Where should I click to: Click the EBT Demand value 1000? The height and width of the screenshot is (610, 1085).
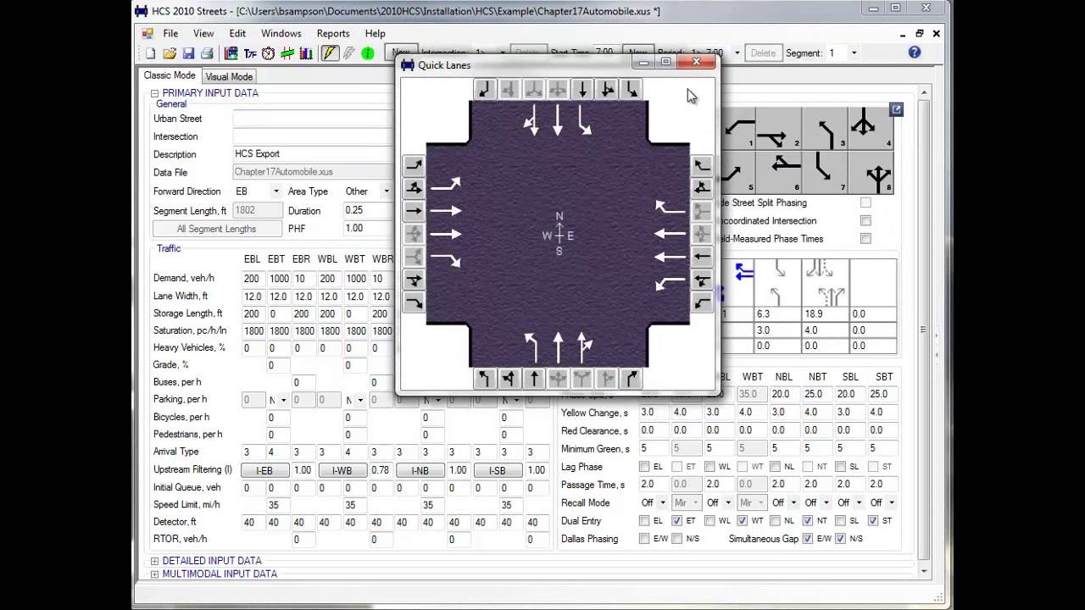coord(279,279)
